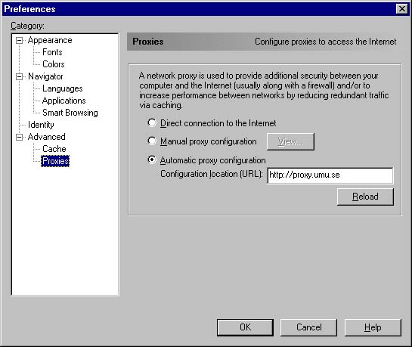Collapse the Advanced category node
412x347 pixels.
(19, 137)
